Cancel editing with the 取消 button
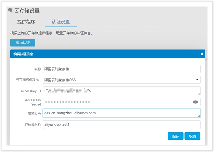The width and height of the screenshot is (214, 152). [x=192, y=136]
